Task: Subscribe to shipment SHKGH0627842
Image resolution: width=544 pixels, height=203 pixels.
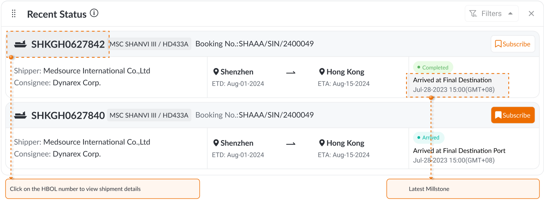Action: click(x=513, y=44)
